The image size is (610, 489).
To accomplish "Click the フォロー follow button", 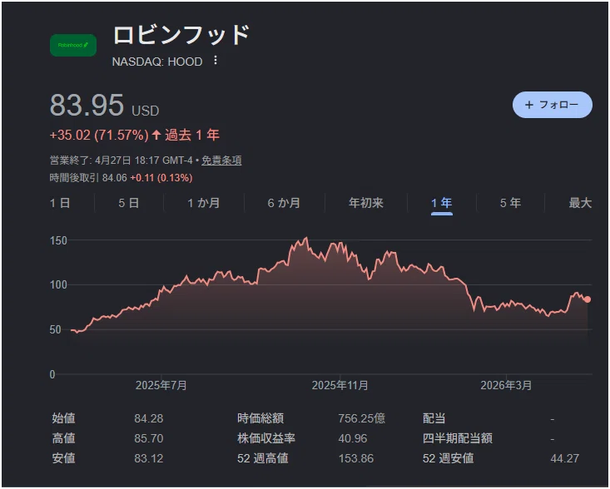I will [x=552, y=105].
